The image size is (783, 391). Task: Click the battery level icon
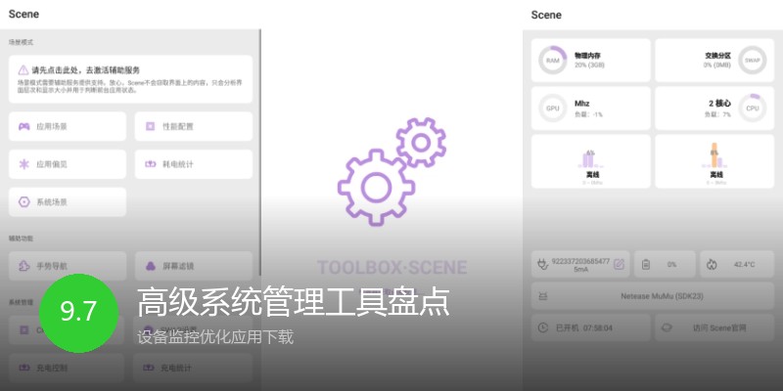tap(646, 264)
